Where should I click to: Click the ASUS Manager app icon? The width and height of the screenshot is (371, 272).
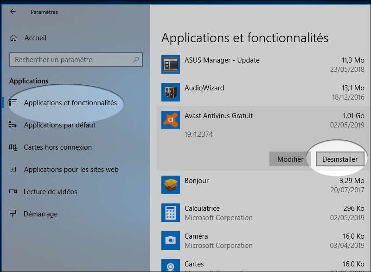170,64
